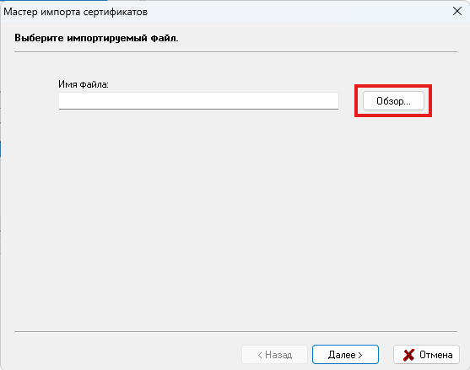Place cursor at start of file name box

coord(61,101)
